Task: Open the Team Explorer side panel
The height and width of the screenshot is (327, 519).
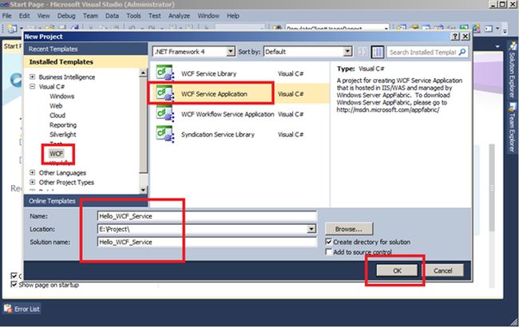Action: pos(512,128)
